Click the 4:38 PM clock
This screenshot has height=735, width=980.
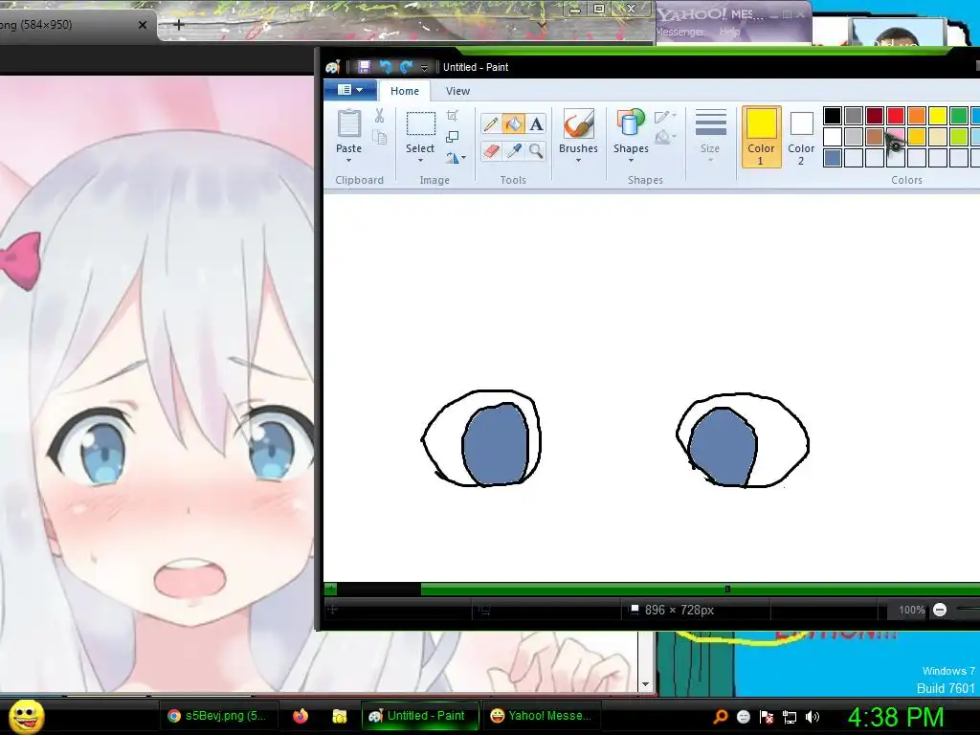tap(896, 717)
